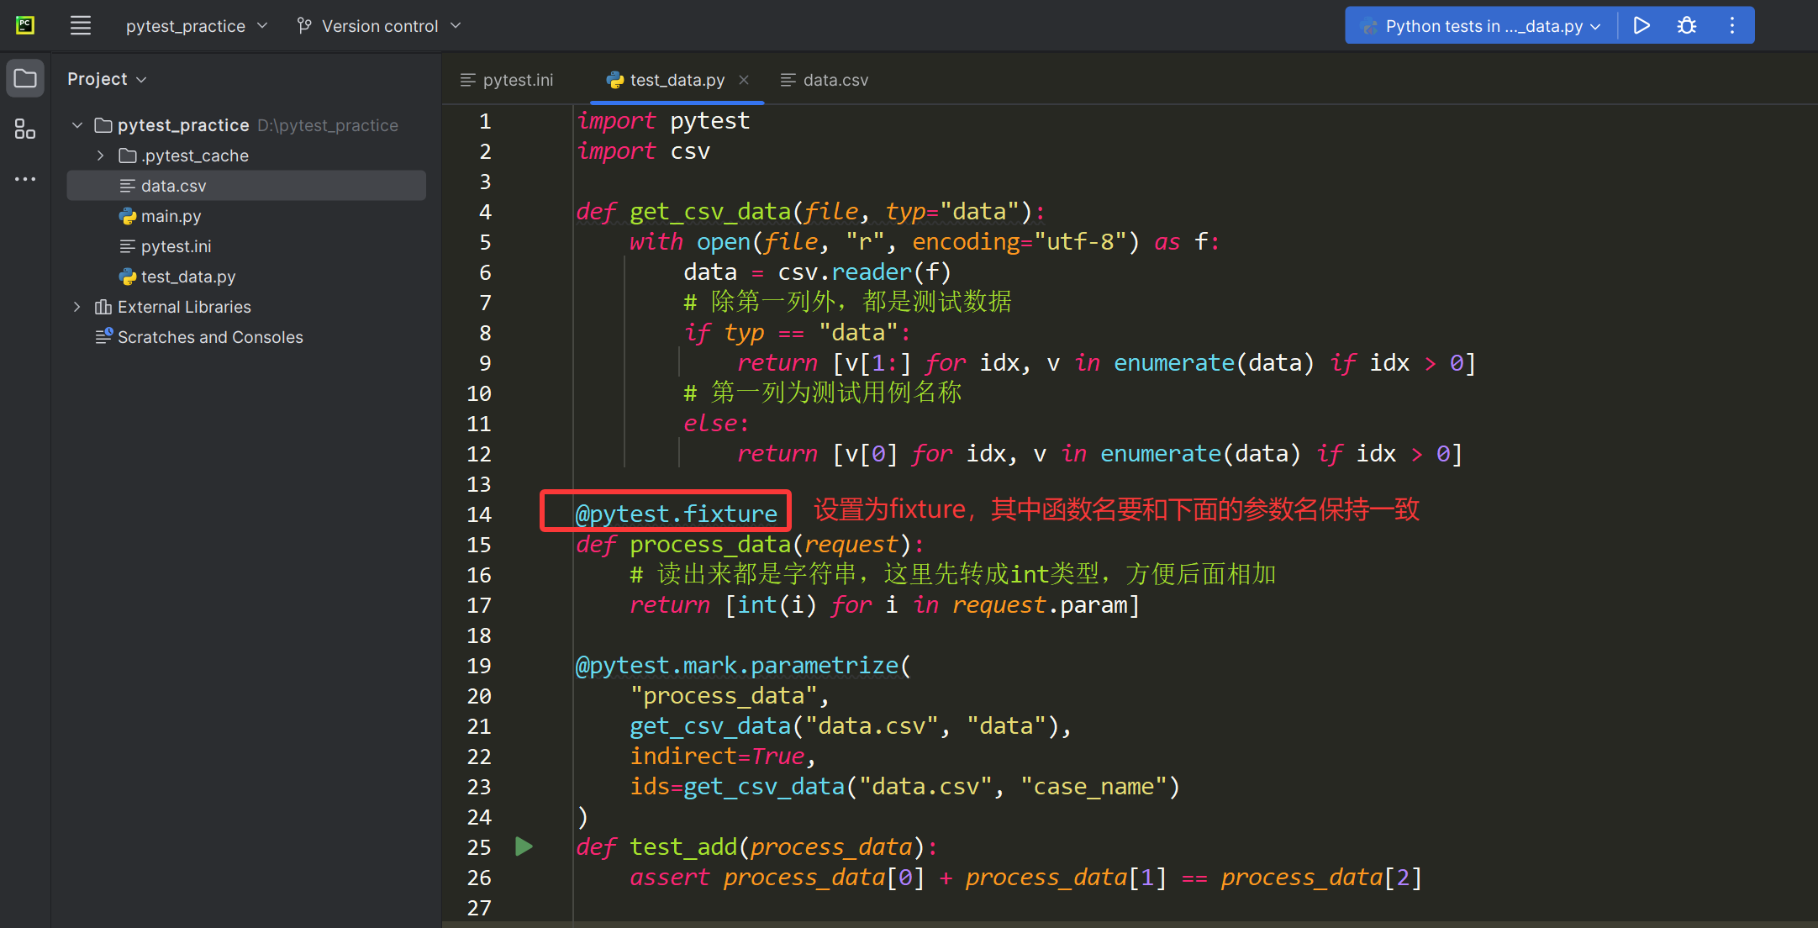Image resolution: width=1818 pixels, height=928 pixels.
Task: Expand External Libraries node
Action: [x=76, y=307]
